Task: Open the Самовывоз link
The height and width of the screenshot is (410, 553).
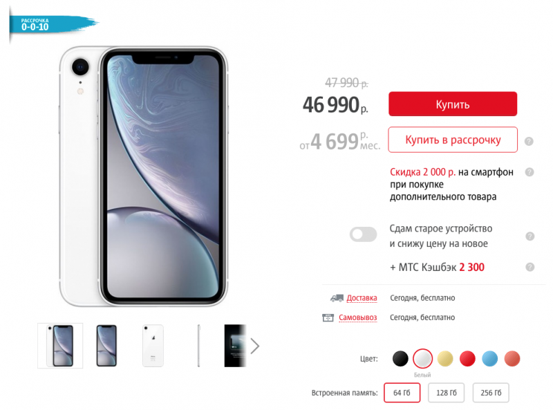Action: tap(357, 317)
